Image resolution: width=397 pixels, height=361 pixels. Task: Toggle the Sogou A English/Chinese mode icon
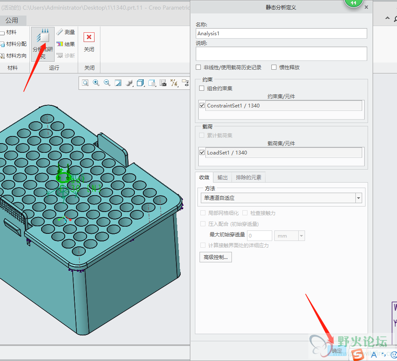coord(374,354)
